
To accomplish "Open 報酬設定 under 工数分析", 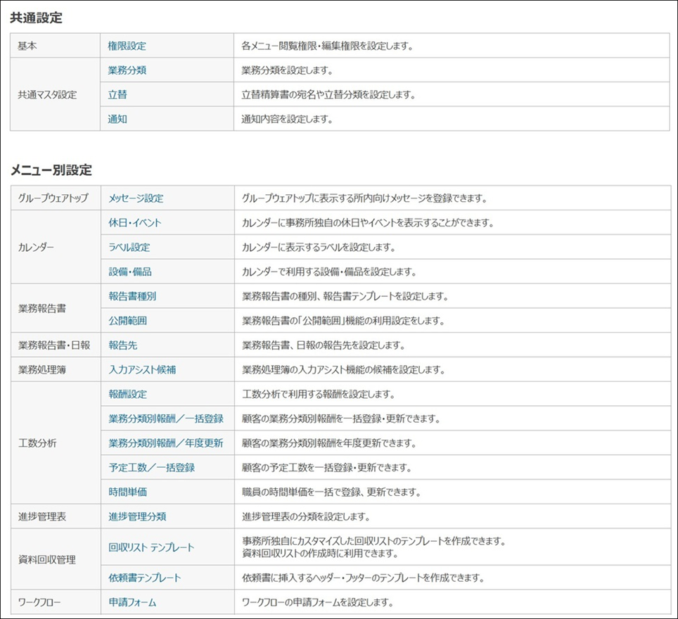I will (128, 394).
